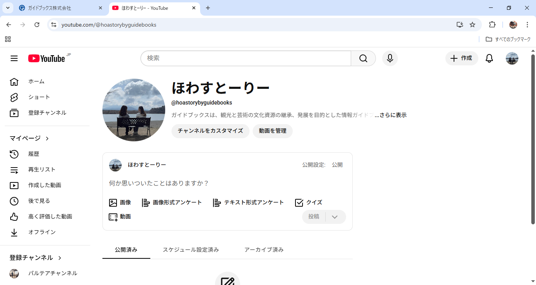Add an image to the post
Image resolution: width=536 pixels, height=285 pixels.
pyautogui.click(x=120, y=202)
